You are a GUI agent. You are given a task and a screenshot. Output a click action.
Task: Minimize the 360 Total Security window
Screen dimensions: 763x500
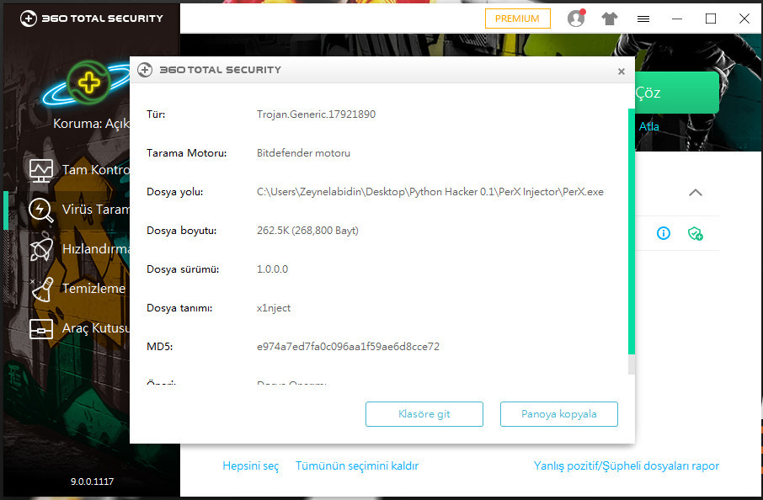click(x=677, y=19)
